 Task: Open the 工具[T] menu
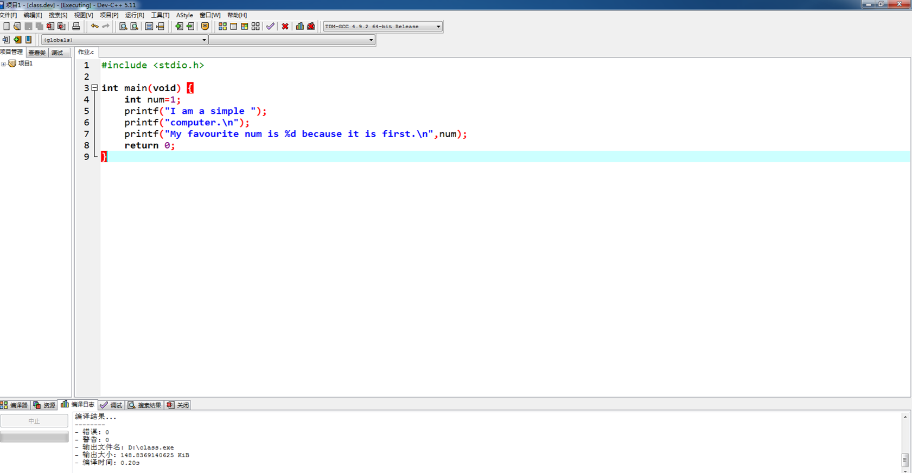pyautogui.click(x=160, y=15)
